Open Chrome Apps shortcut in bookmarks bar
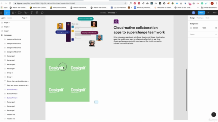This screenshot has width=218, height=122. [x=4, y=7]
